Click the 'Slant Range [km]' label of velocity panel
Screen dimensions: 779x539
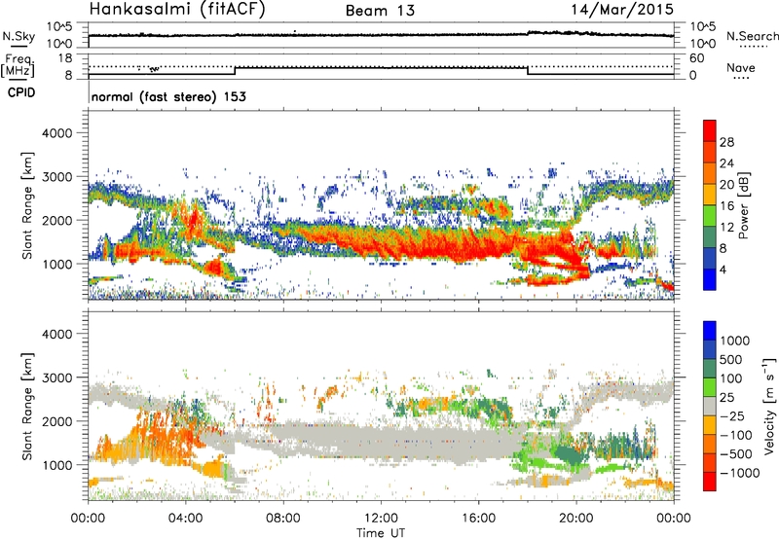[x=27, y=406]
